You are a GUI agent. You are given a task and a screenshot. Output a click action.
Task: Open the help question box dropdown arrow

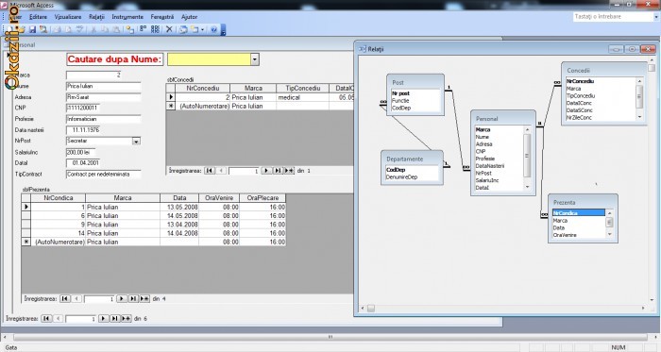[656, 17]
